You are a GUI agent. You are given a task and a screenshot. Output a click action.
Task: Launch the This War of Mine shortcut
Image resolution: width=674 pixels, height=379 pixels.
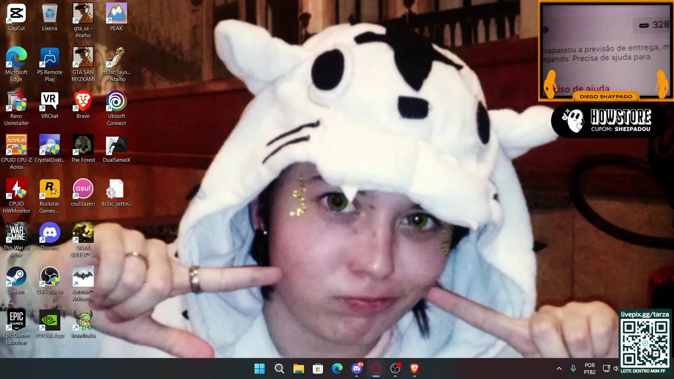pos(16,241)
